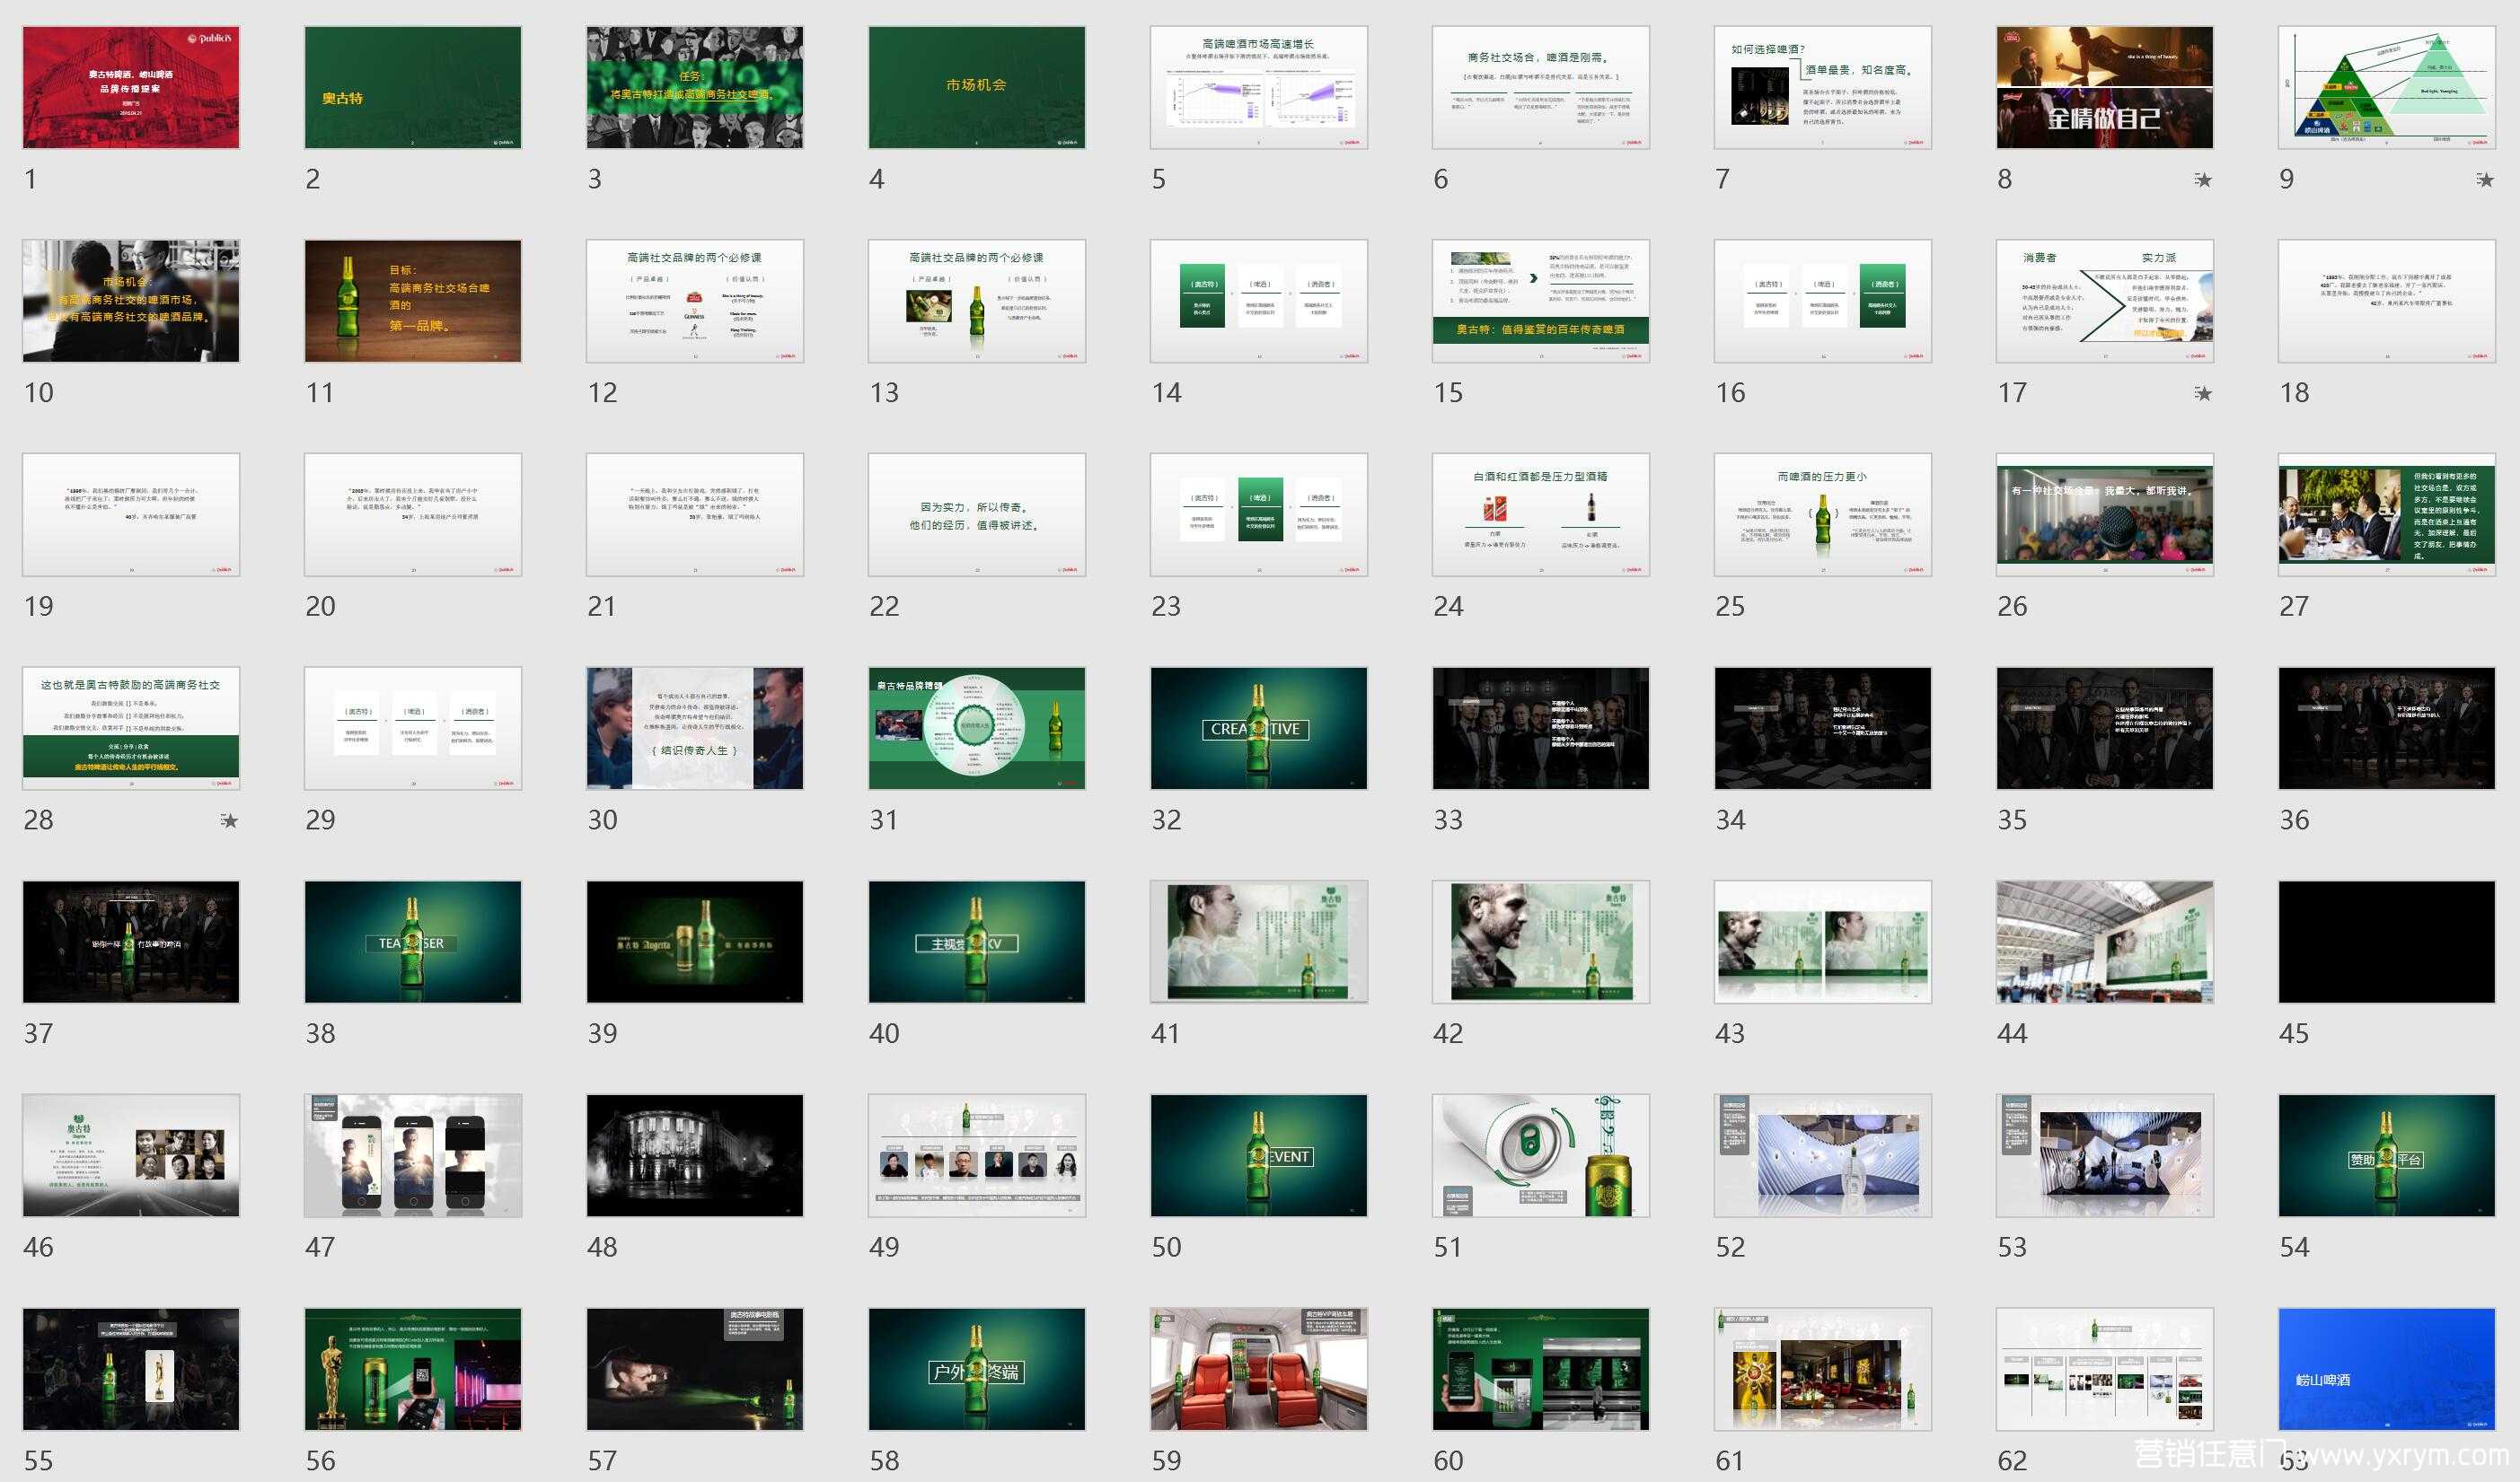Select slide 58 labeled 户外终端
The width and height of the screenshot is (2520, 1482).
click(977, 1370)
